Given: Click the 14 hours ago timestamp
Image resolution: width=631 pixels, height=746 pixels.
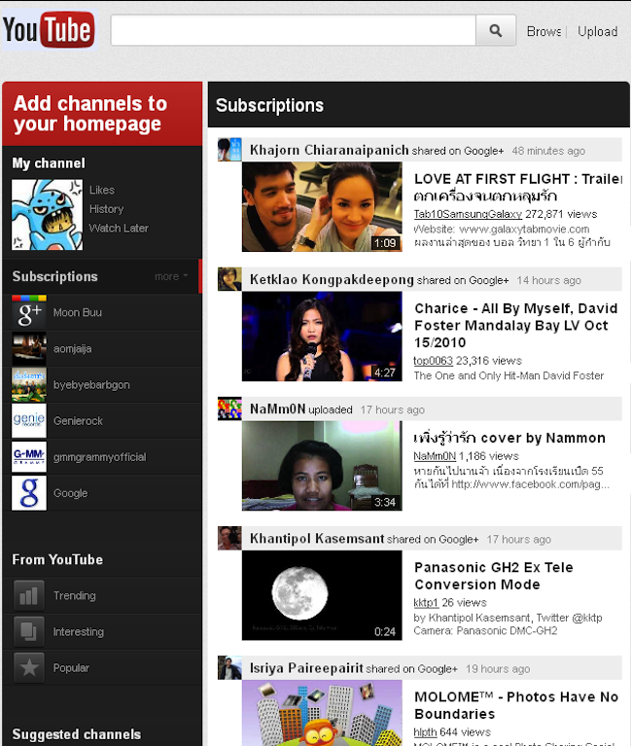Looking at the screenshot, I should pyautogui.click(x=548, y=280).
